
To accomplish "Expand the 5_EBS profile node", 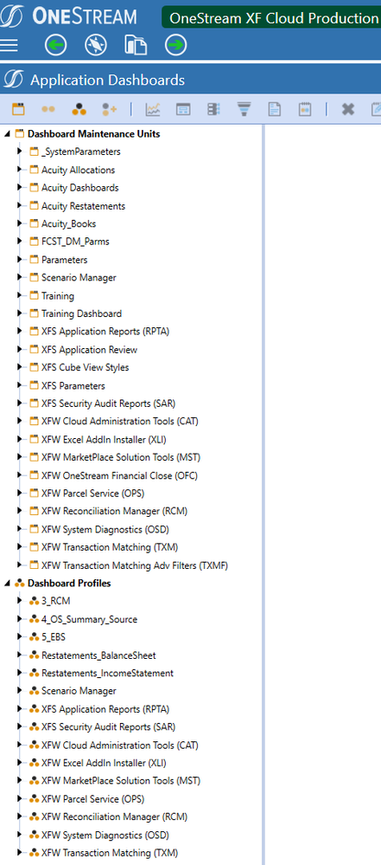I will (x=20, y=636).
